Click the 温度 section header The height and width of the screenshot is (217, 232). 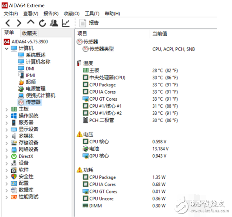[x=85, y=63]
